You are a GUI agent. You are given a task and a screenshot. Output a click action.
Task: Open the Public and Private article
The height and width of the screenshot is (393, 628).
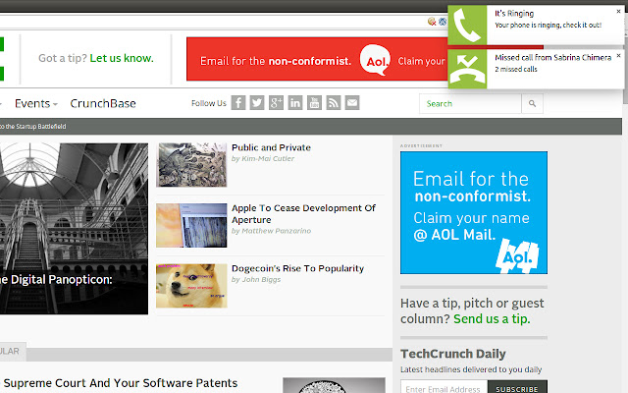pyautogui.click(x=271, y=147)
